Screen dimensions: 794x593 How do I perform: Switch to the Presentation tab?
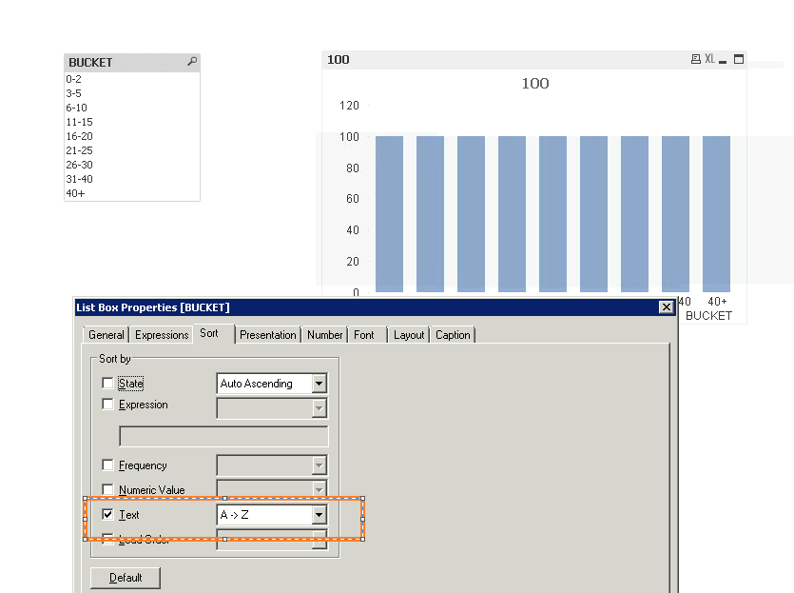268,335
